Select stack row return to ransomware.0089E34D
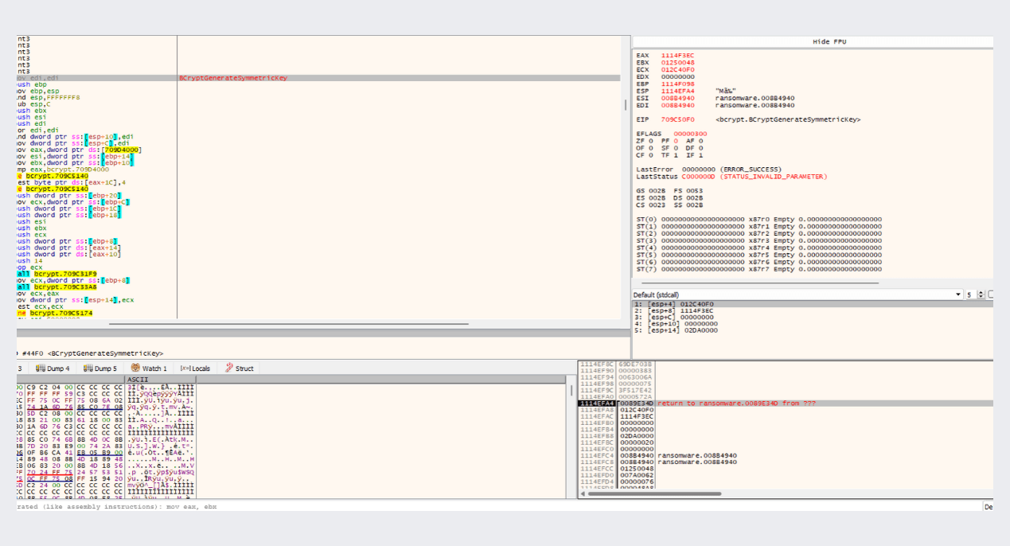The height and width of the screenshot is (546, 1010). [x=785, y=404]
